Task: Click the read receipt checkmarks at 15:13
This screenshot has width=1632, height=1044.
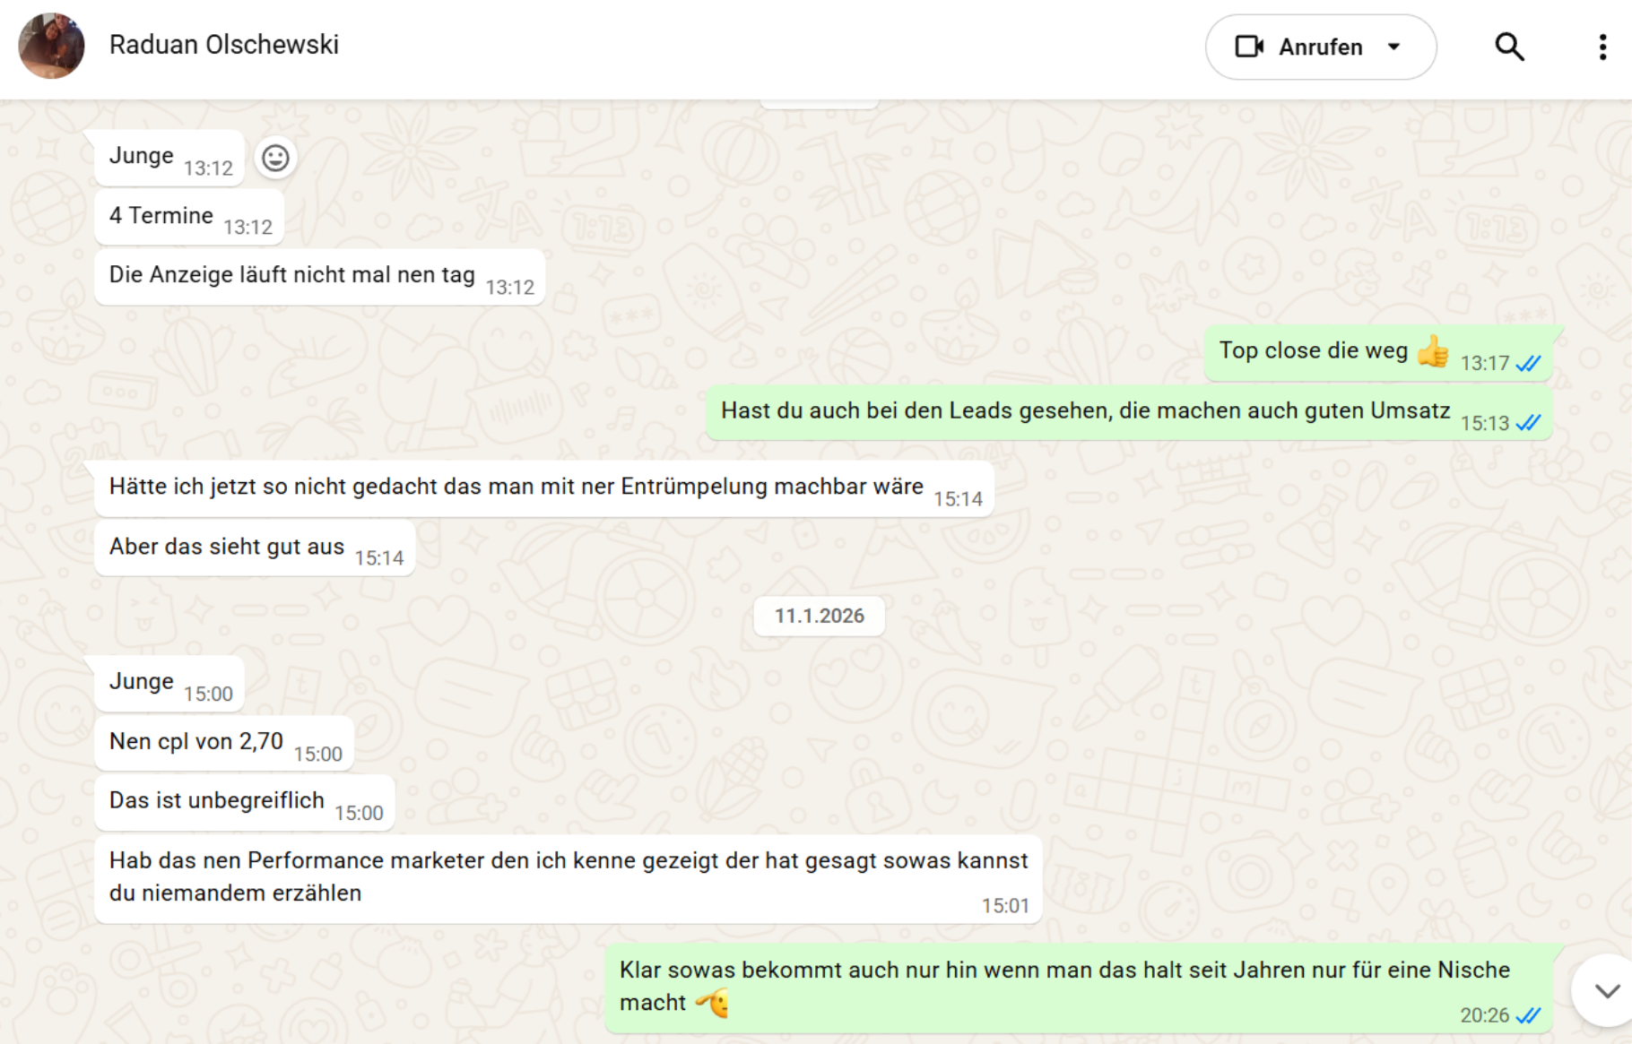Action: (x=1529, y=423)
